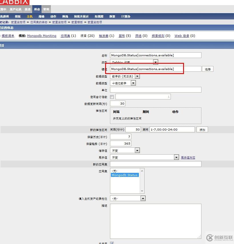Select 主机 in the submenu
This screenshot has height=244, width=234.
click(29, 17)
